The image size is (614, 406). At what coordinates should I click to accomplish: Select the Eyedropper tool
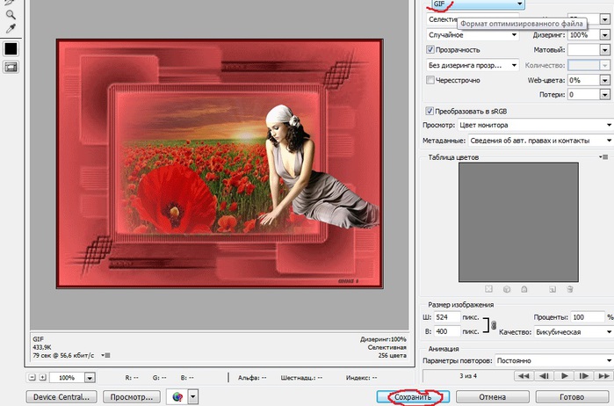coord(11,27)
